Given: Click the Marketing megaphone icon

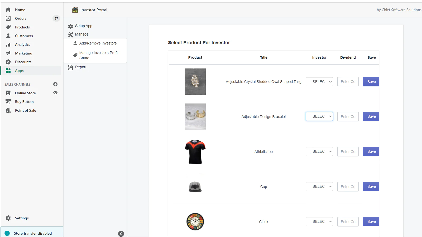Looking at the screenshot, I should click(8, 53).
